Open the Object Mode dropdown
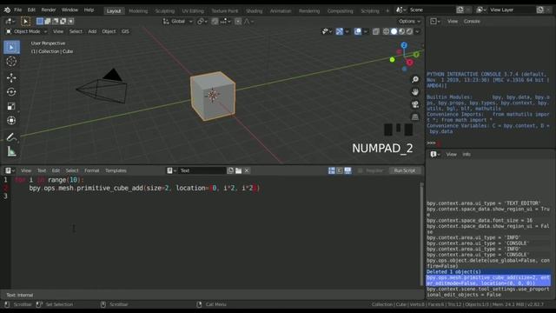Screen dimensions: 556x313 27,31
